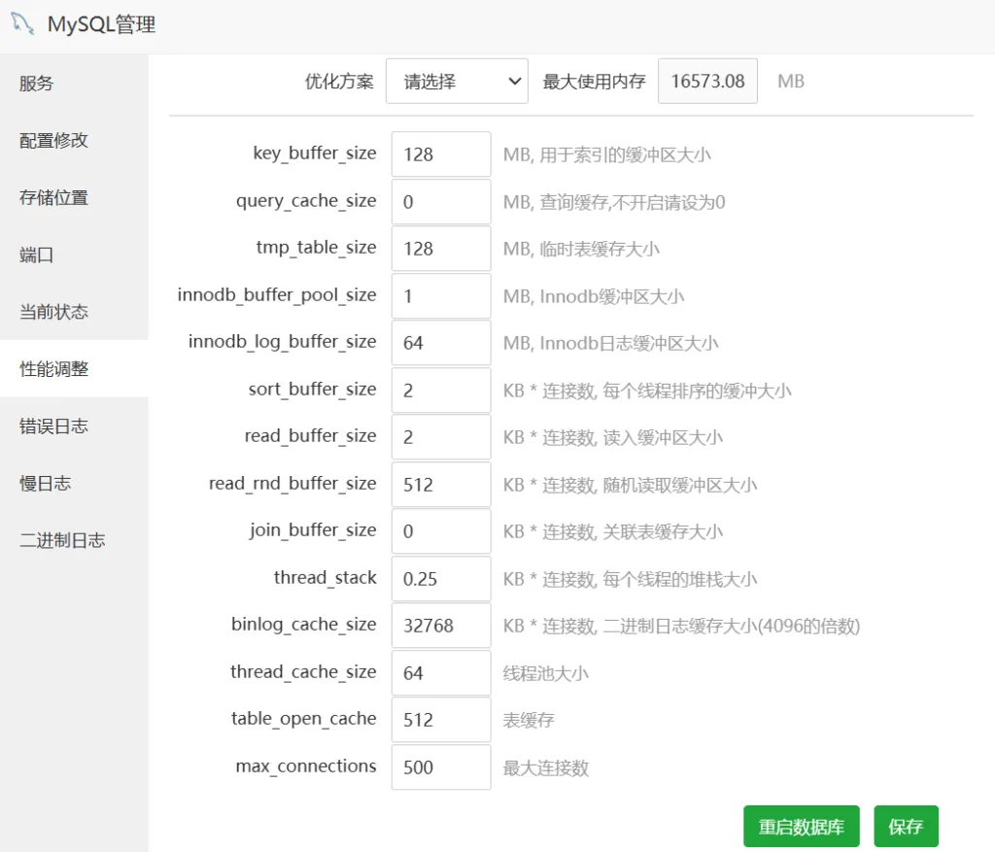
Task: Click the 保存 button
Action: tap(906, 828)
